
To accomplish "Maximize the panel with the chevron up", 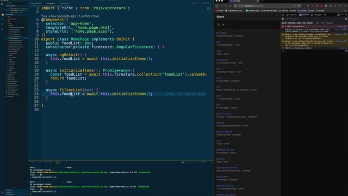I will [208, 162].
